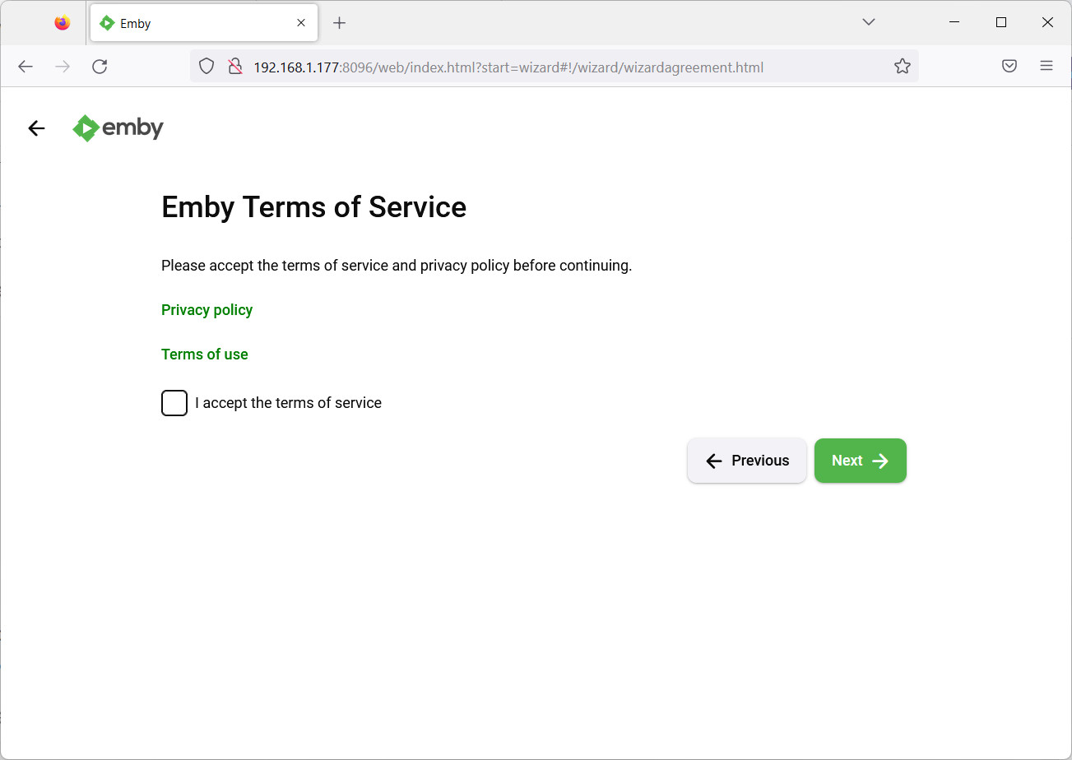Expand the list all tabs chevron
Image resolution: width=1072 pixels, height=760 pixels.
pyautogui.click(x=869, y=23)
